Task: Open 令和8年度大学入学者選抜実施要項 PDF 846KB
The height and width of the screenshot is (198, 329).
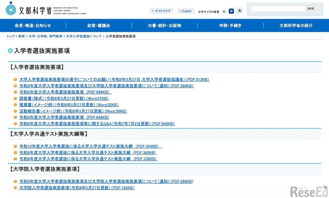Action: tap(64, 117)
